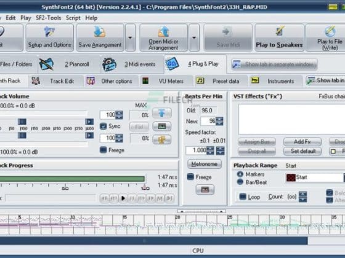Open the Edit menu
The height and width of the screenshot is (258, 345).
[10, 18]
